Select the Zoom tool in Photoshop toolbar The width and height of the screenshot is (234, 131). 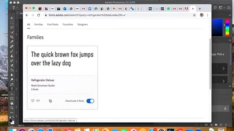click(x=12, y=108)
